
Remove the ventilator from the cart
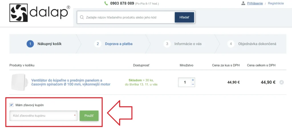point(281,82)
